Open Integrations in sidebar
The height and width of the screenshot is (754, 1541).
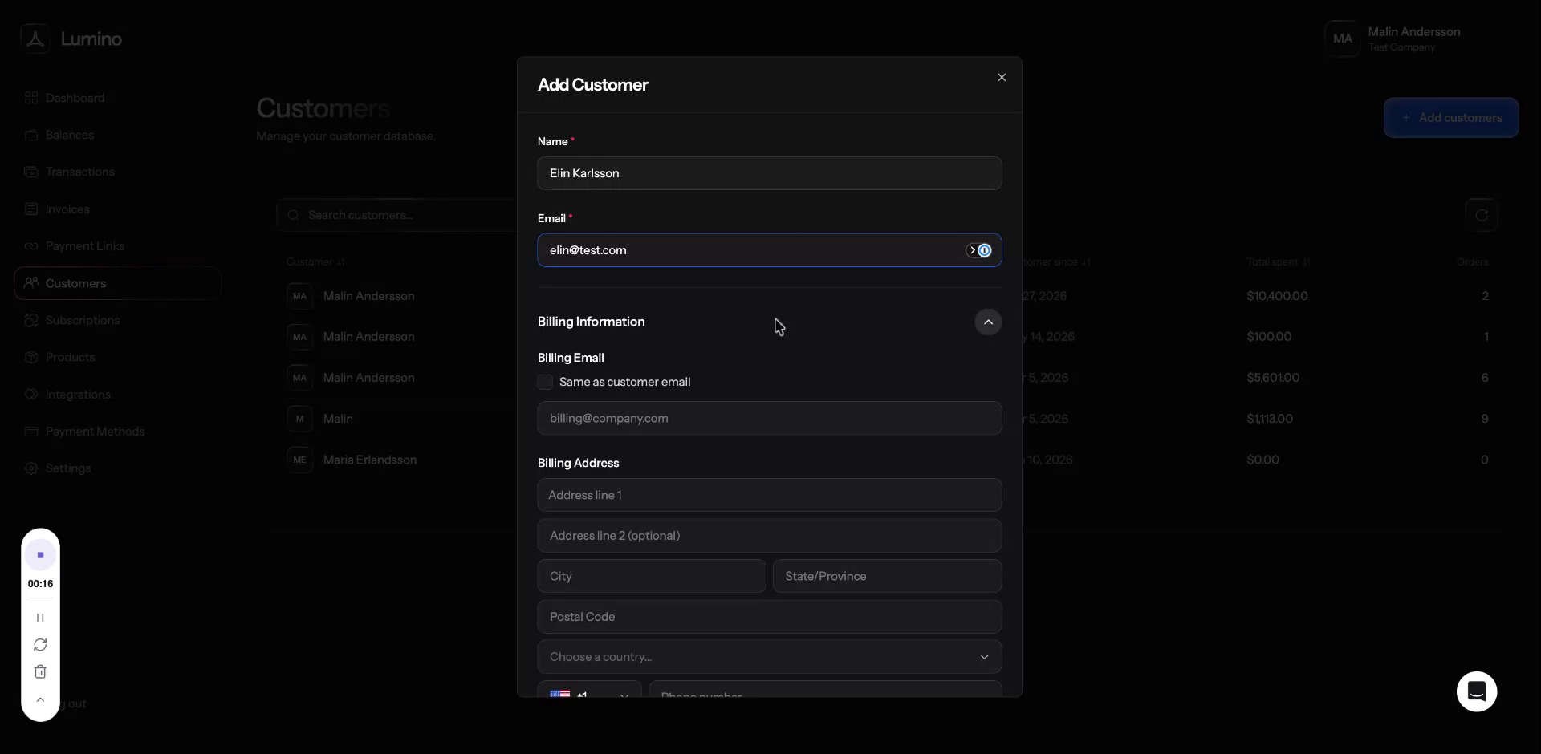click(x=117, y=395)
